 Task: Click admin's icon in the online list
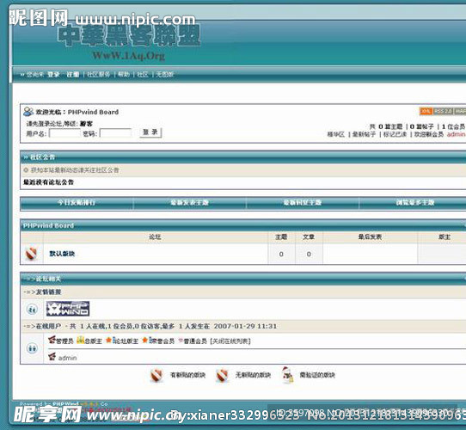52,357
